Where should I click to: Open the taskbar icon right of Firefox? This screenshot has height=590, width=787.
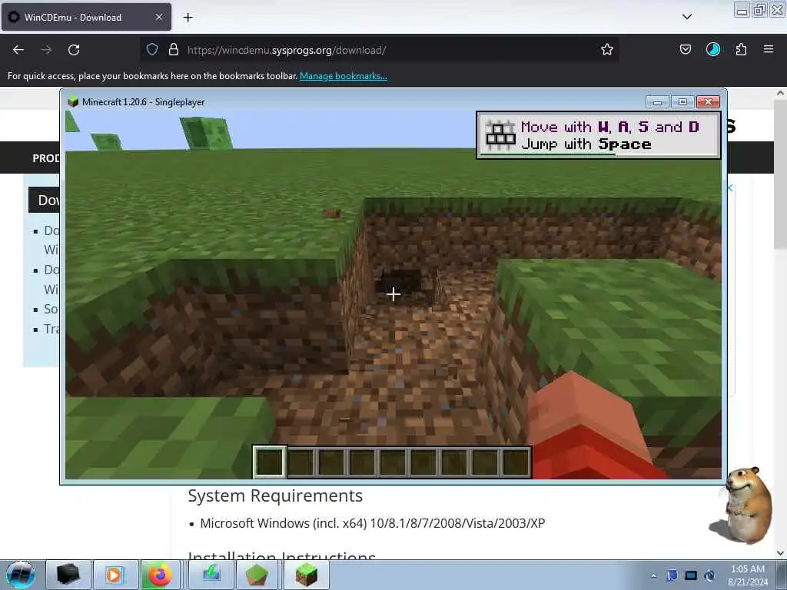click(x=211, y=575)
